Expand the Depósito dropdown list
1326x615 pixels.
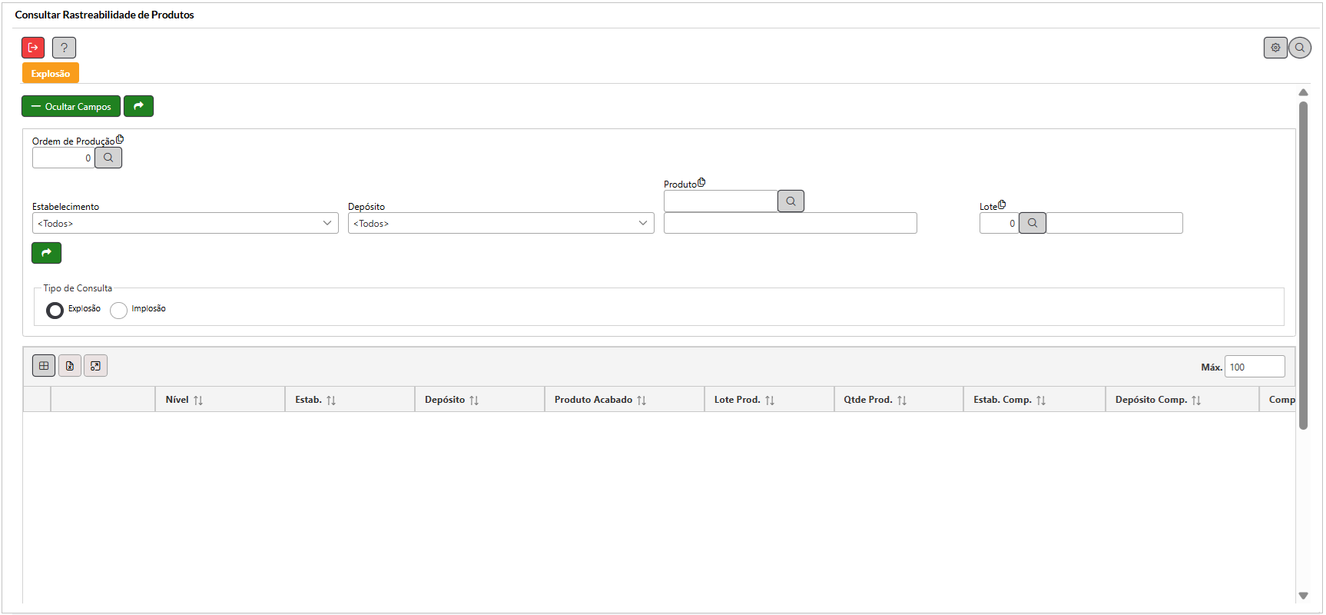tap(501, 223)
